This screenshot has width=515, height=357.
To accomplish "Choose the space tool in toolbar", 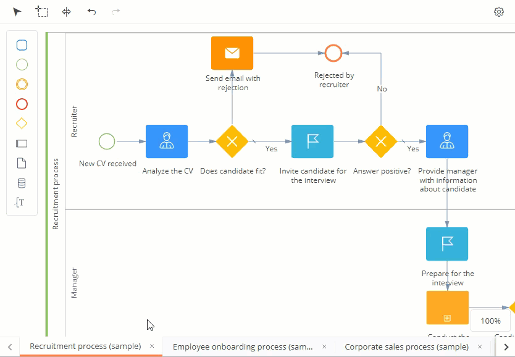I will point(66,12).
